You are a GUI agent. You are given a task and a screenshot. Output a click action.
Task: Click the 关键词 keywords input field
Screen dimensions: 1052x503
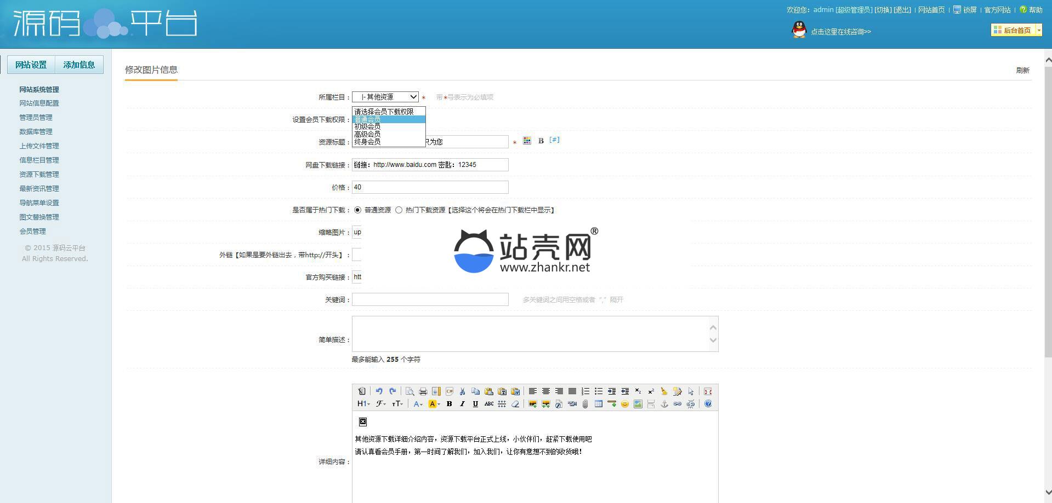point(430,299)
